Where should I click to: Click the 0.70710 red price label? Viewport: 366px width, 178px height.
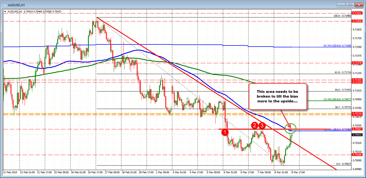pyautogui.click(x=356, y=113)
